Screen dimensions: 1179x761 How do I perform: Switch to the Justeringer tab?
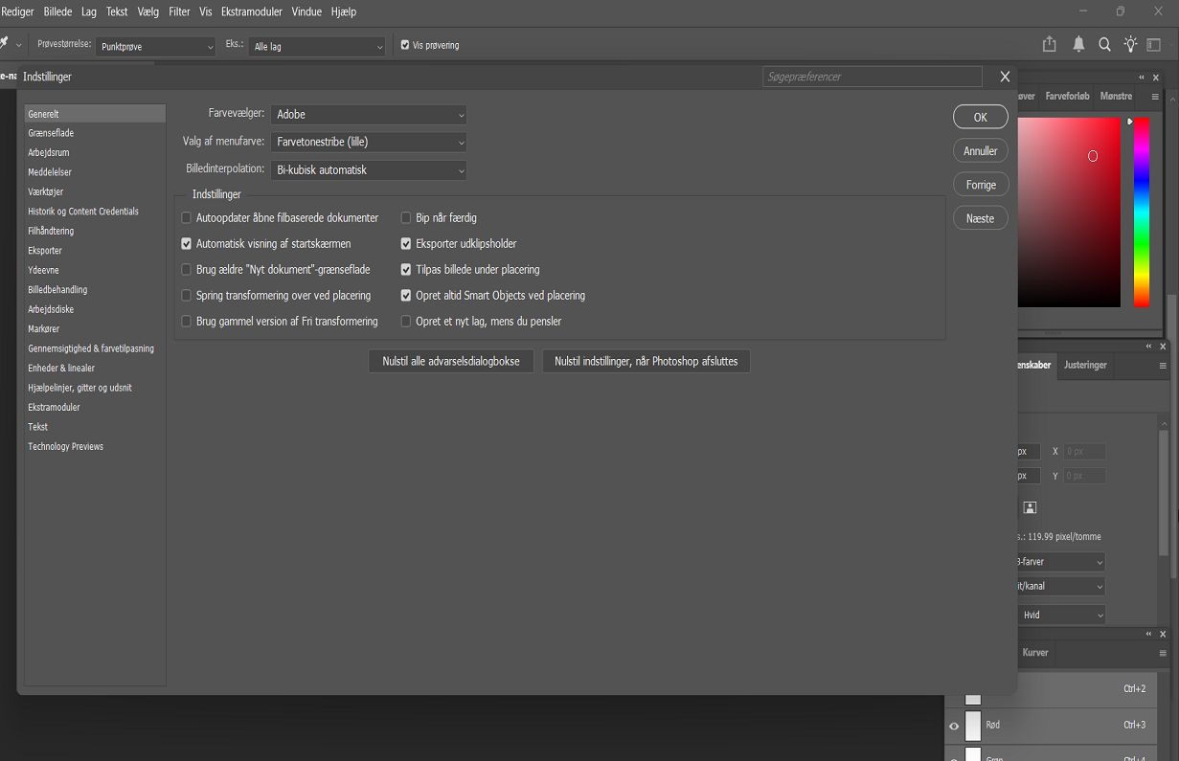tap(1085, 366)
